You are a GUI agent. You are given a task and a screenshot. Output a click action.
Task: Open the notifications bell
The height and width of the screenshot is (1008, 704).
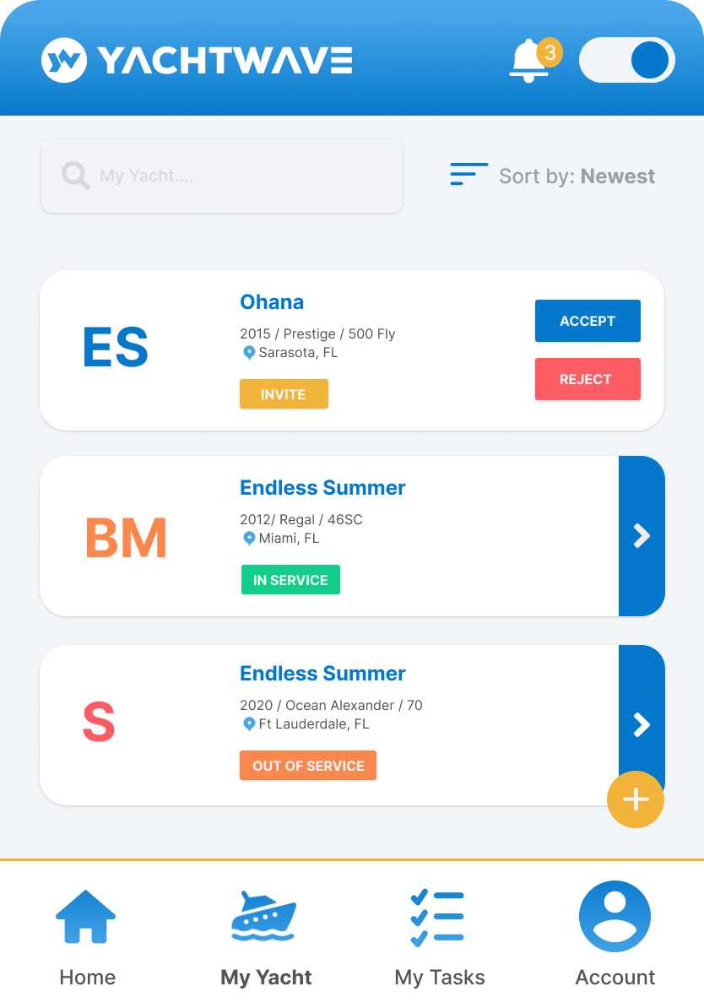click(530, 61)
